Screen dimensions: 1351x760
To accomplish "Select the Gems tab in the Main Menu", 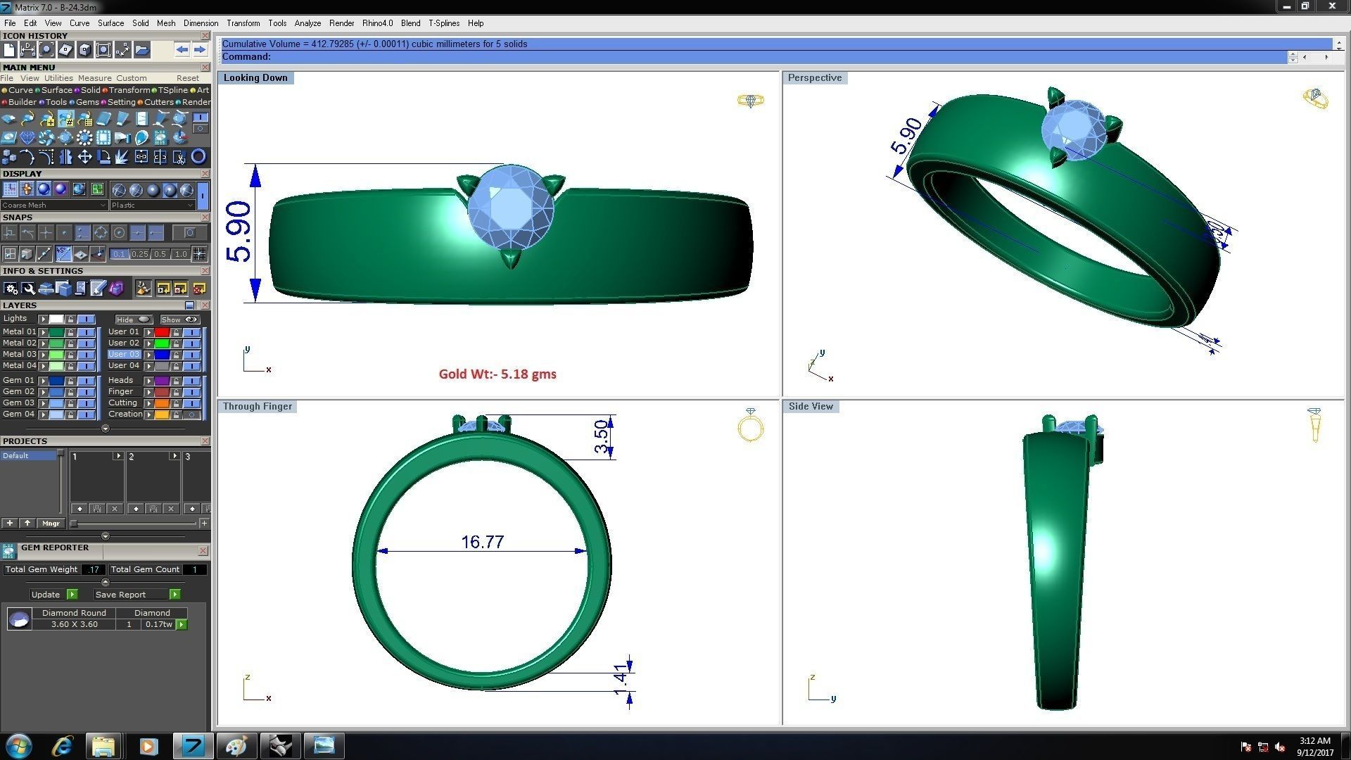I will click(87, 102).
